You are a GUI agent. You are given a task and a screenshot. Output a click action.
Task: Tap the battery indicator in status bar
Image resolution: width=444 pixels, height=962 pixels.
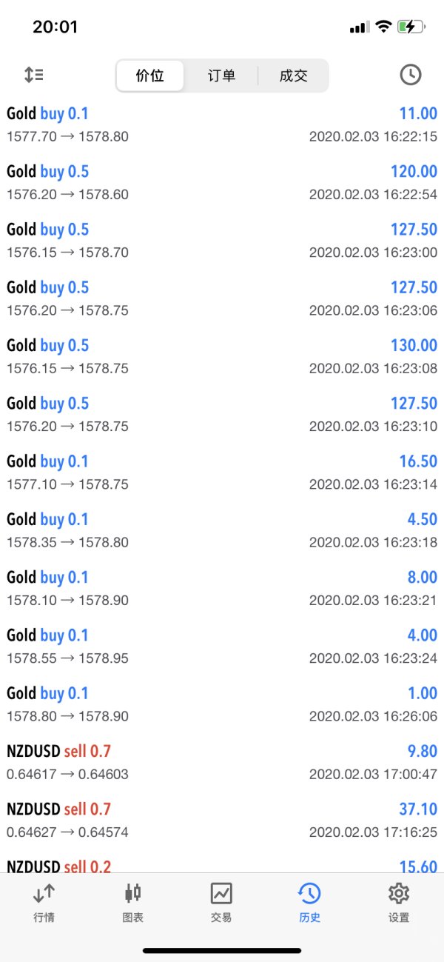(411, 27)
